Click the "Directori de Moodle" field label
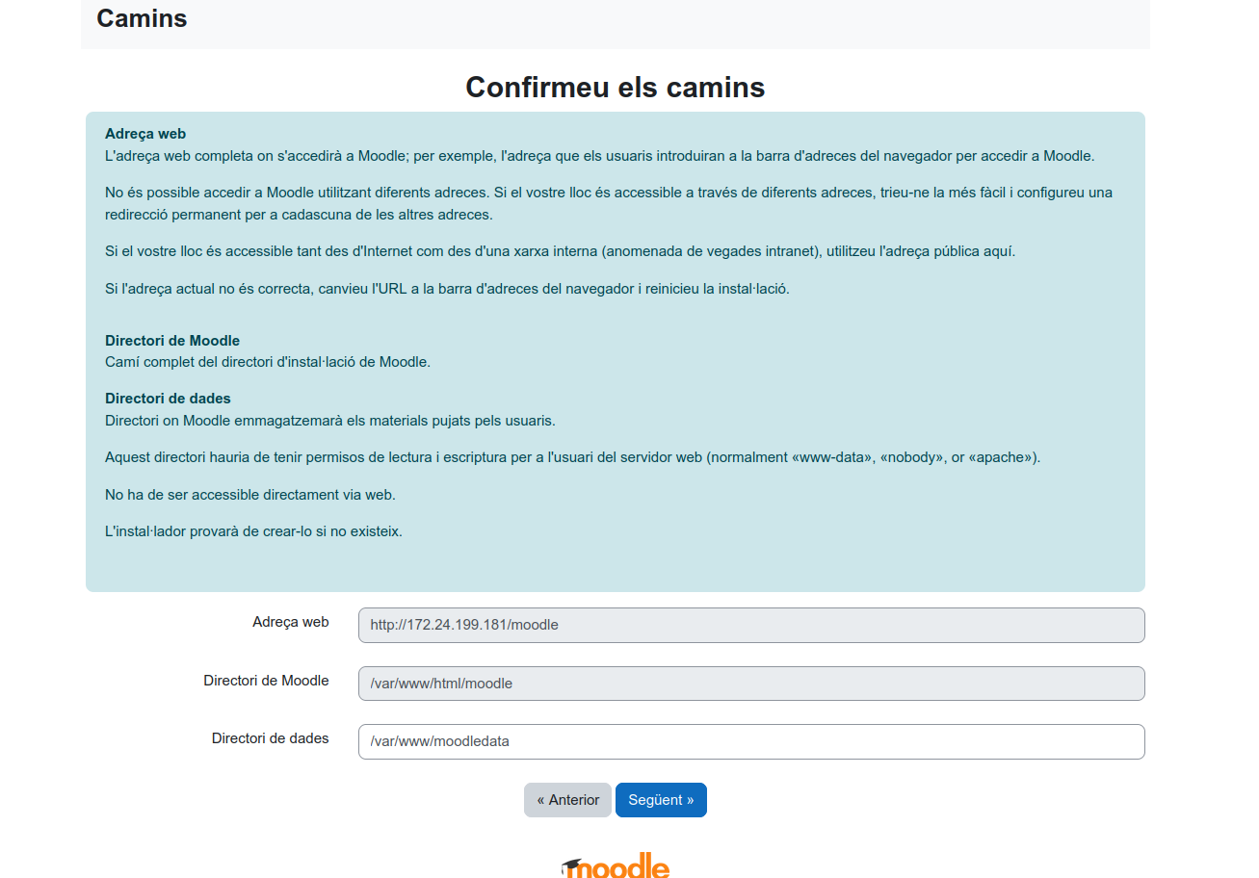This screenshot has height=878, width=1259. pyautogui.click(x=266, y=681)
